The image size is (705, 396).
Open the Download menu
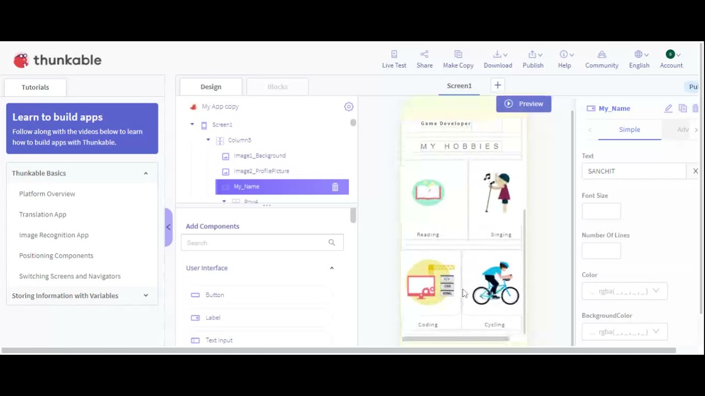pyautogui.click(x=498, y=59)
